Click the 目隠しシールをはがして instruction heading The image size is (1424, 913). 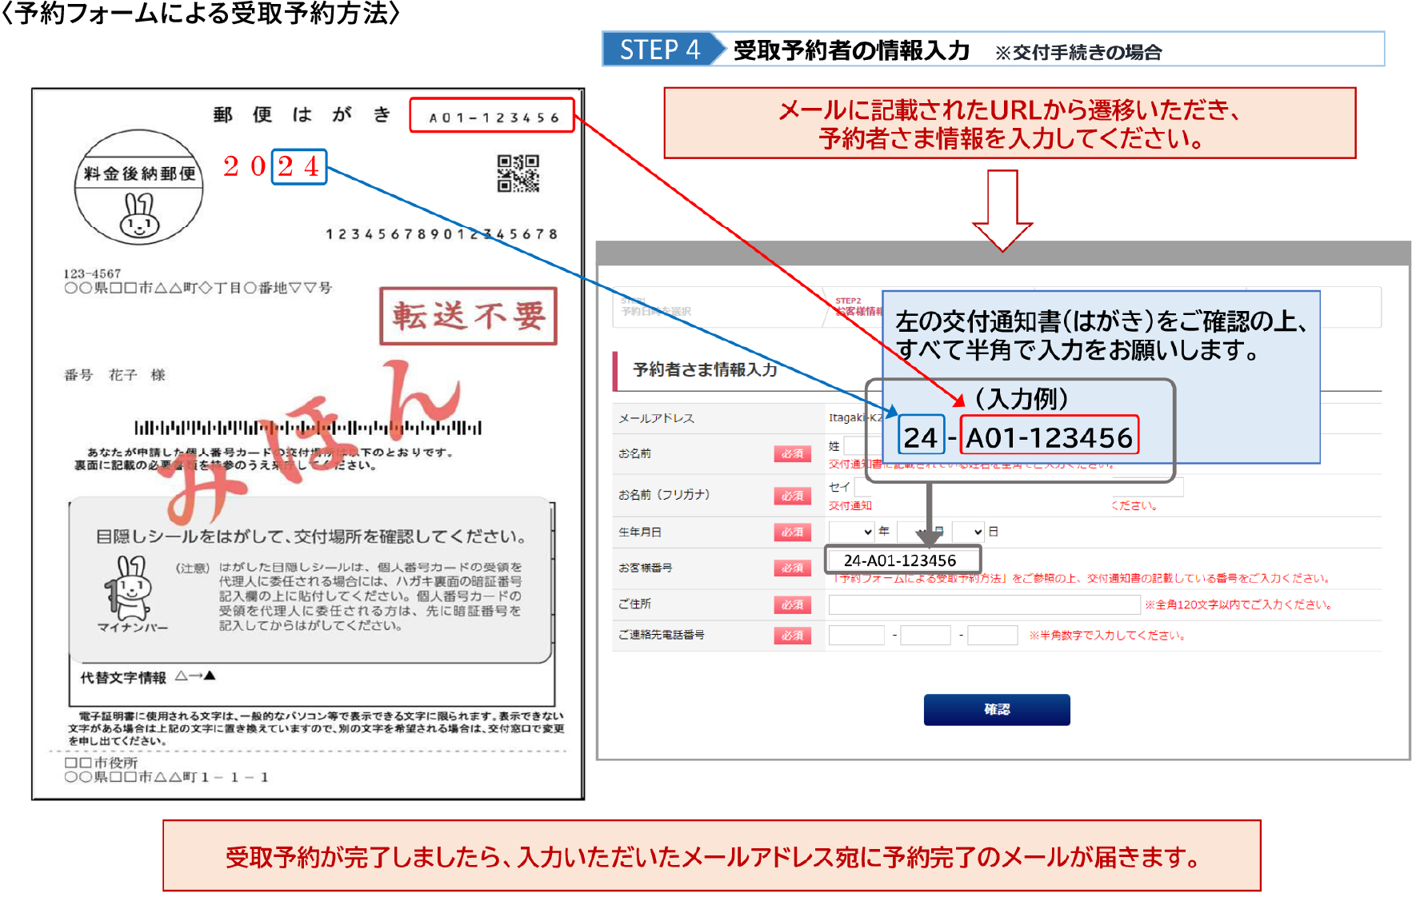click(311, 536)
